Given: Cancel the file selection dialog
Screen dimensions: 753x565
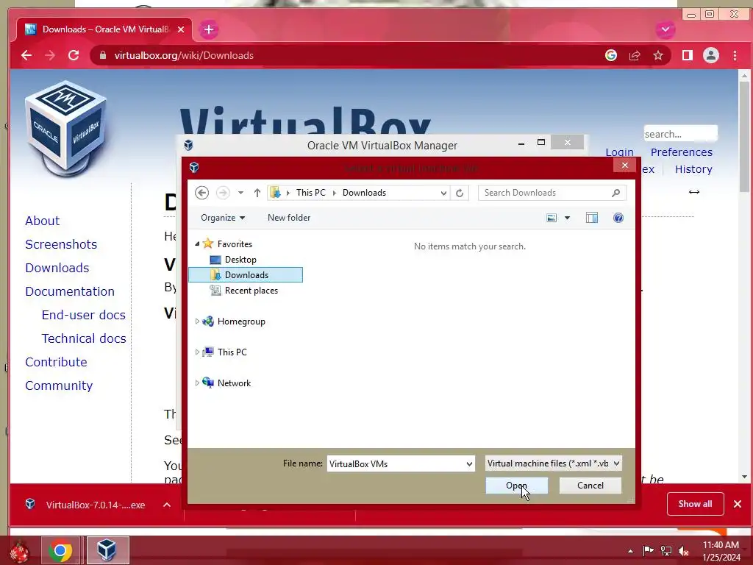Looking at the screenshot, I should tap(590, 486).
